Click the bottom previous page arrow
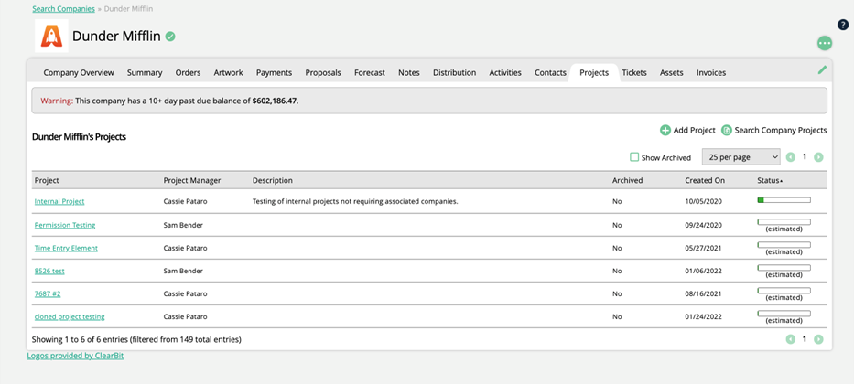854x384 pixels. tap(791, 339)
